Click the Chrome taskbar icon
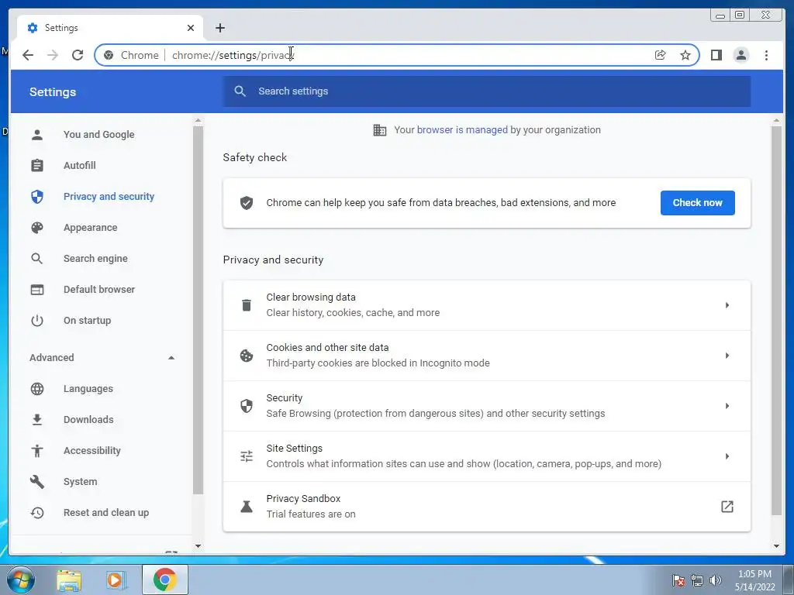794x595 pixels. point(164,580)
